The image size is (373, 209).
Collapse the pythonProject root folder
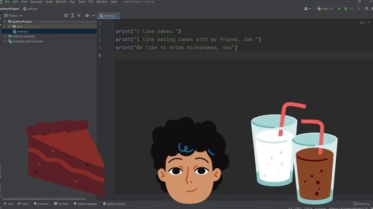click(5, 21)
